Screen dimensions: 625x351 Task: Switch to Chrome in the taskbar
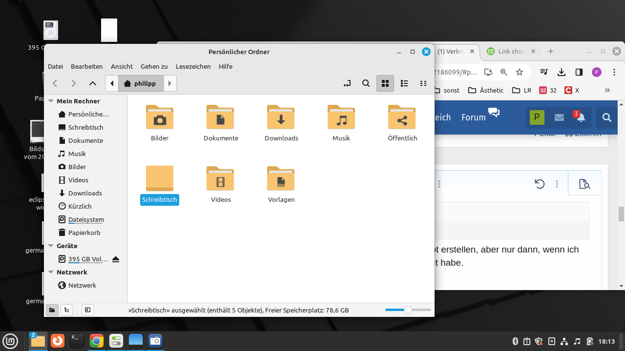tap(97, 341)
